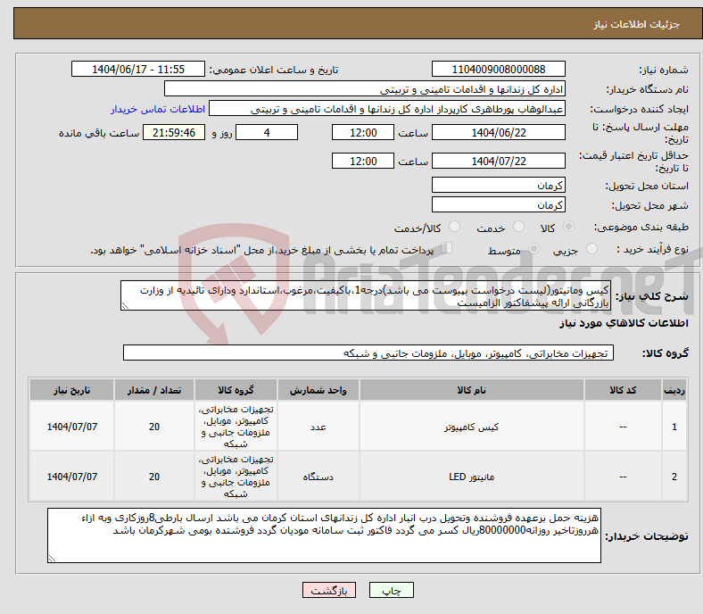703x614 pixels.
Task: Select the مانیتور LED item name cell
Action: click(472, 477)
